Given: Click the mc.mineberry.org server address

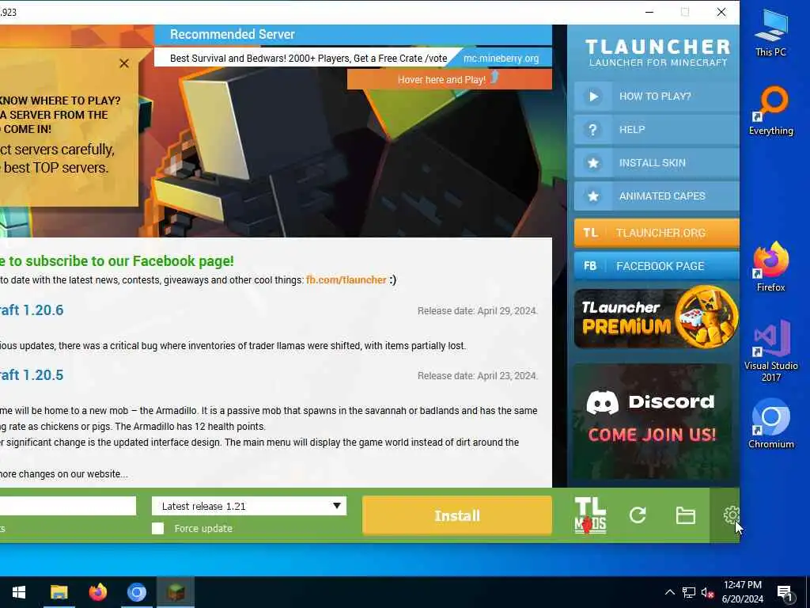Looking at the screenshot, I should point(501,59).
